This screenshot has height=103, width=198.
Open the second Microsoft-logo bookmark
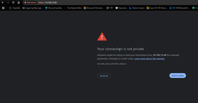pos(157,8)
